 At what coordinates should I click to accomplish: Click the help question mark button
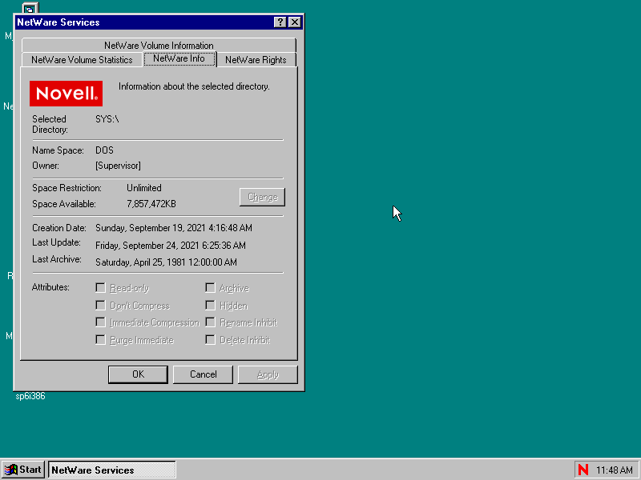(280, 22)
